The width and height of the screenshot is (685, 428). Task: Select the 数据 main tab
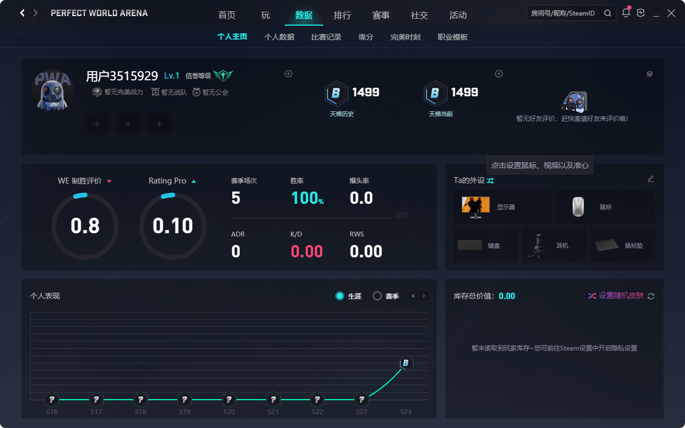304,15
